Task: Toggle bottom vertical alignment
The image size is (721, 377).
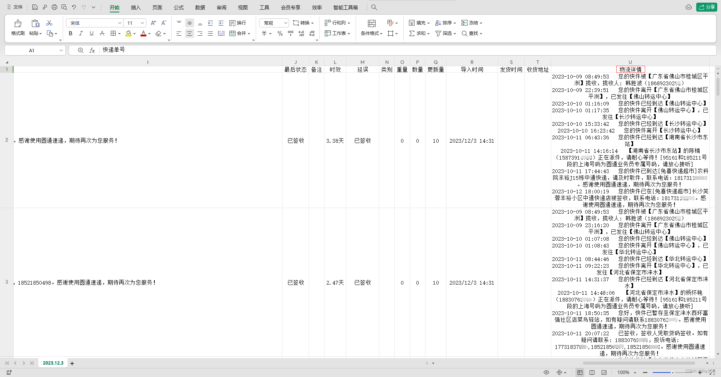Action: 200,23
